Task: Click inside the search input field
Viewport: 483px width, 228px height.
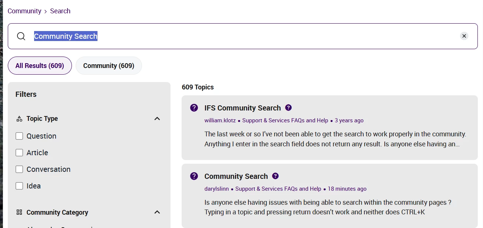Action: click(259, 36)
